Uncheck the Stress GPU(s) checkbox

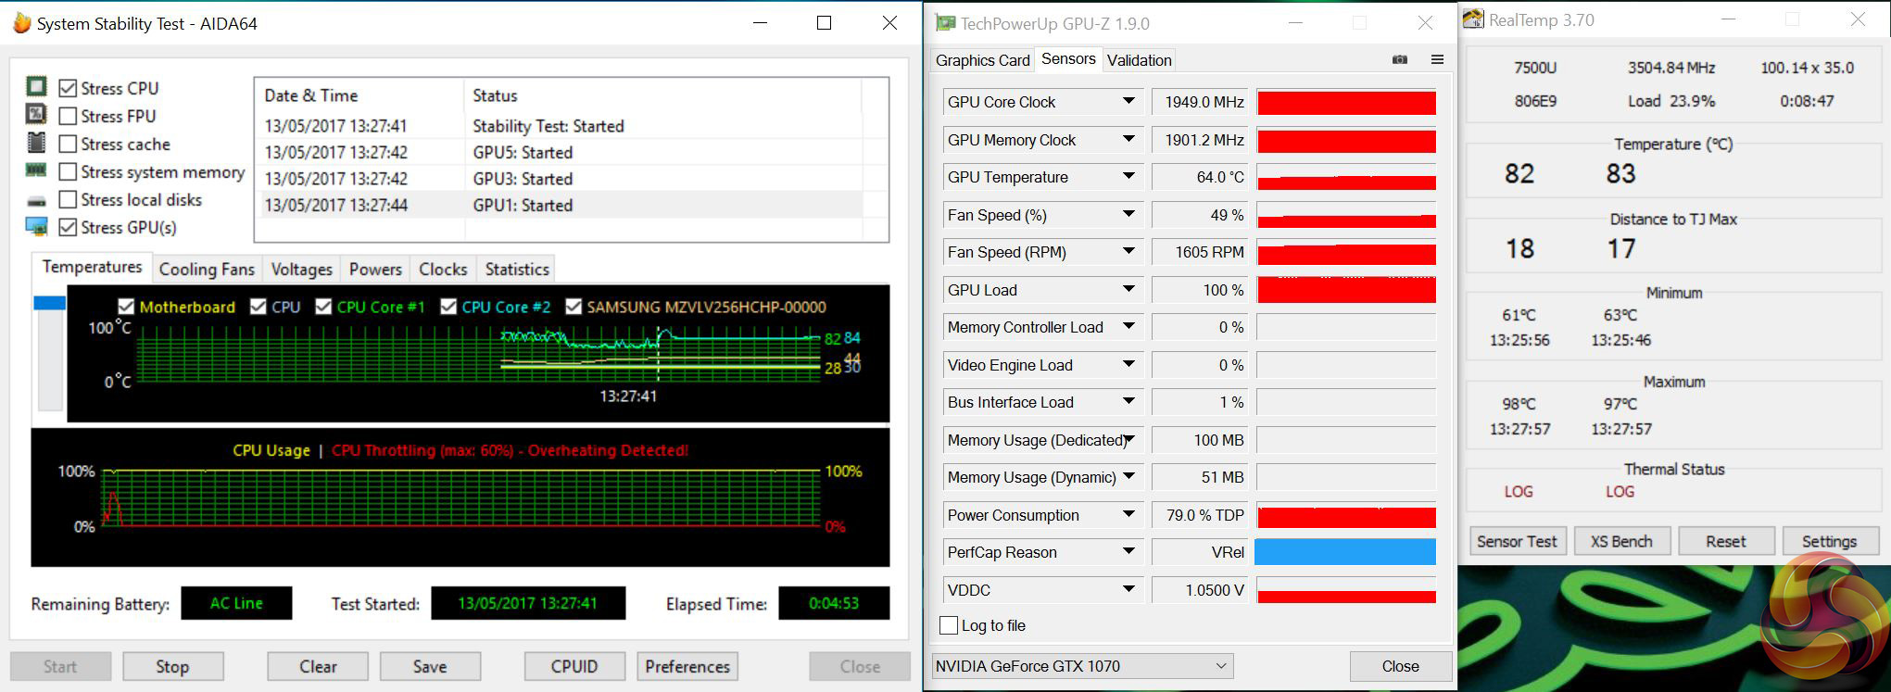pos(68,227)
